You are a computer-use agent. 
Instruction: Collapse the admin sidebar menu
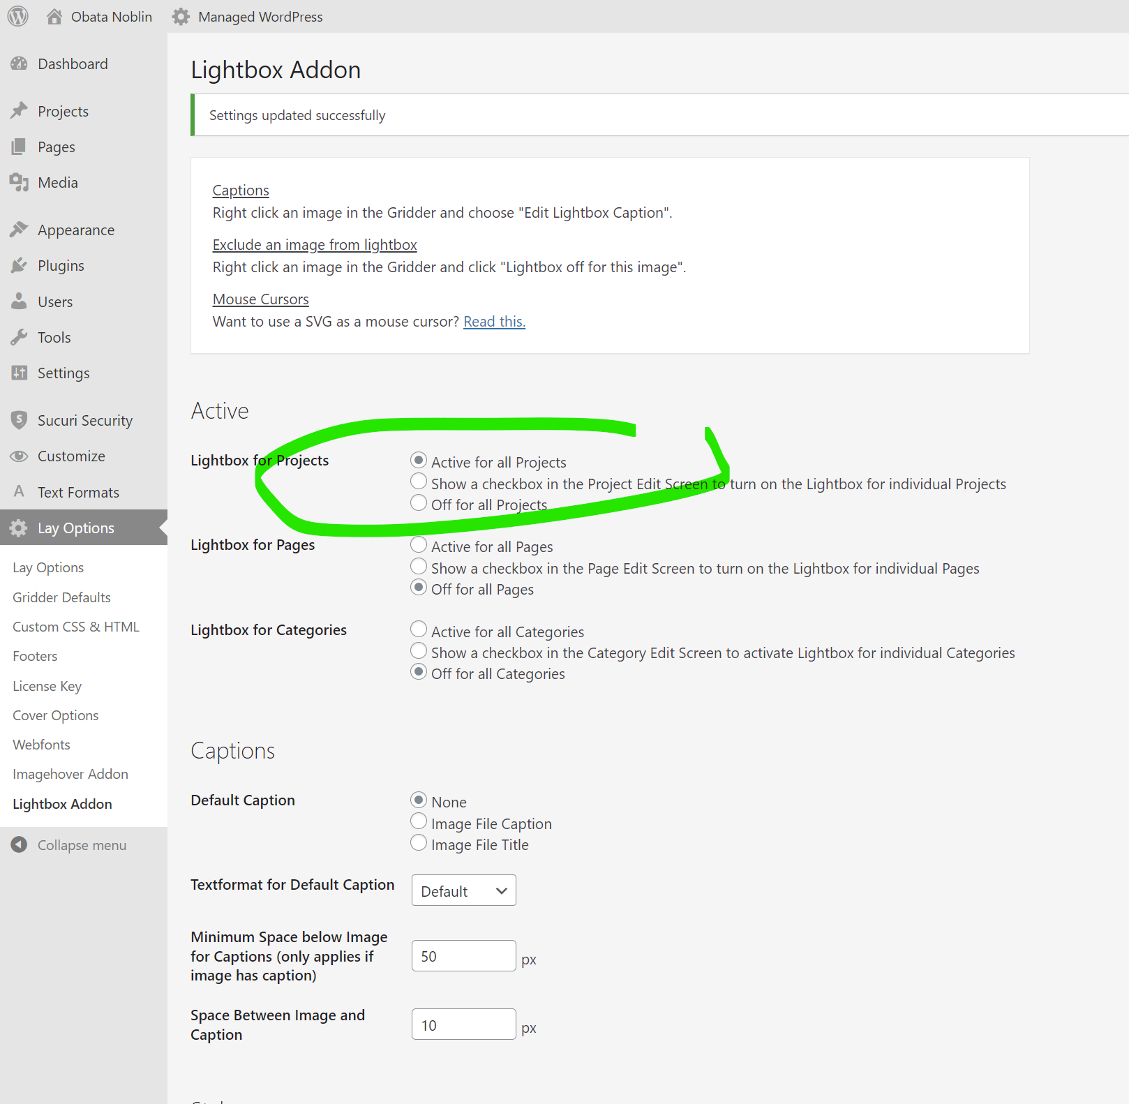(x=68, y=845)
